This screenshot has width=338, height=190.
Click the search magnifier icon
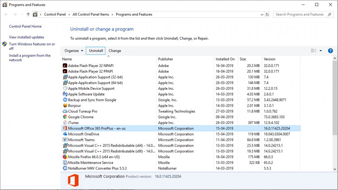point(329,15)
